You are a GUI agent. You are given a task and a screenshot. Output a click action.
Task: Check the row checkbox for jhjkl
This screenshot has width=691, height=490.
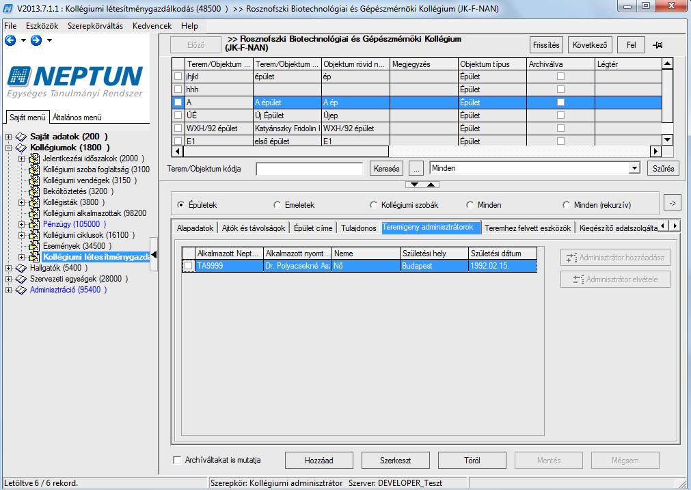(x=178, y=77)
